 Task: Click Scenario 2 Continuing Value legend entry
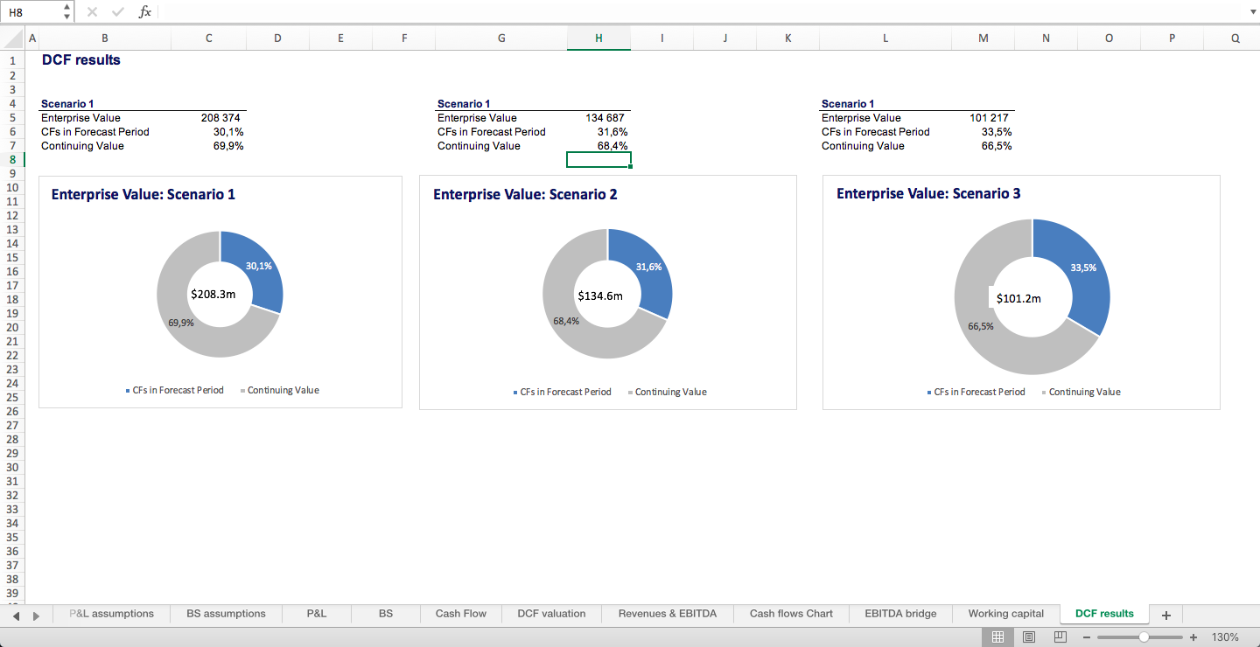(x=667, y=392)
